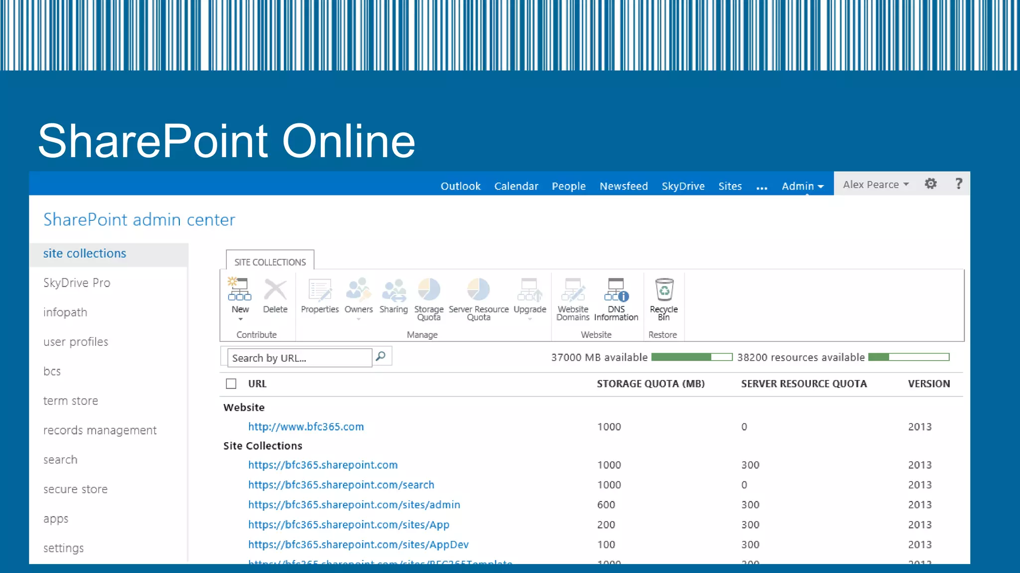Open the sites/App site collection link
1020x573 pixels.
(x=349, y=525)
